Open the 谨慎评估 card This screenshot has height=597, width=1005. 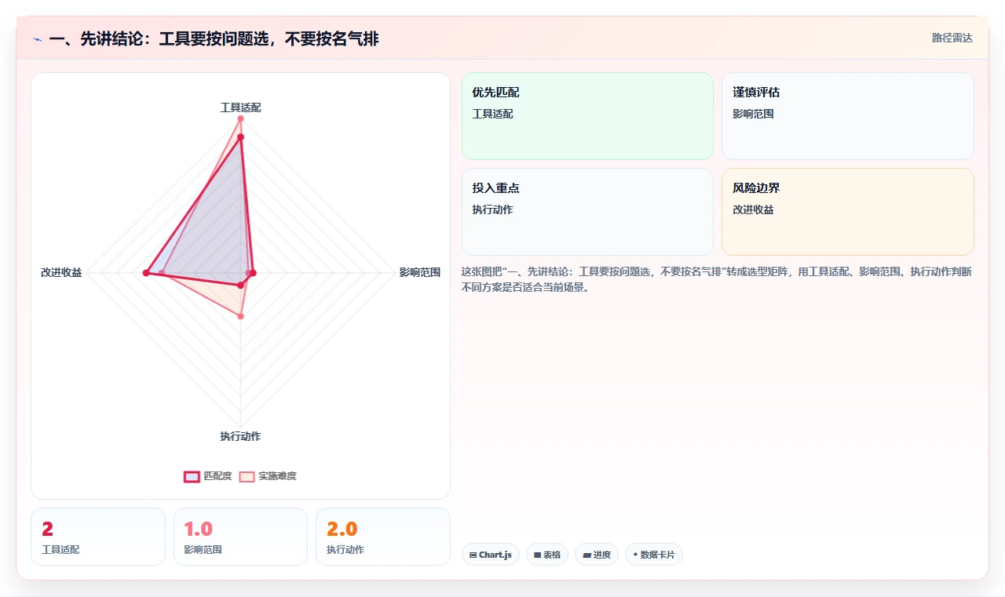(x=847, y=116)
